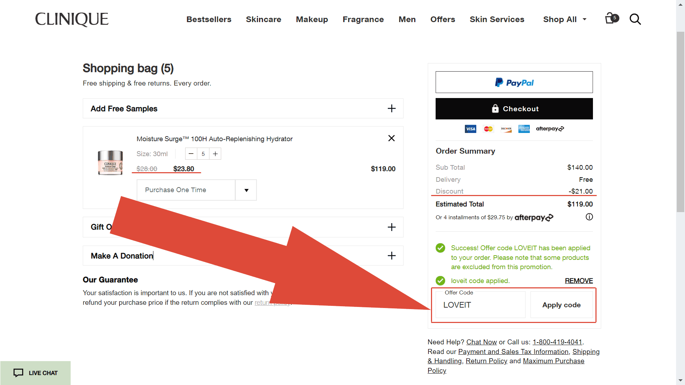This screenshot has width=685, height=385.
Task: Click the Estimated Total $119.00 value
Action: 580,204
